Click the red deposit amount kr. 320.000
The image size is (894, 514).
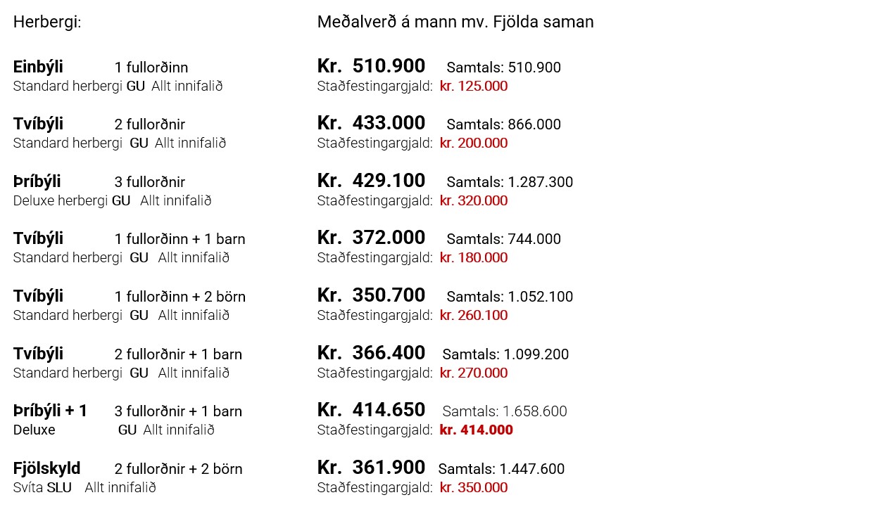pyautogui.click(x=473, y=201)
